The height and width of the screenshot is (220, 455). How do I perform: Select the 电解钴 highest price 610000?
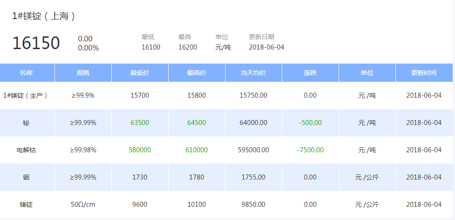196,150
